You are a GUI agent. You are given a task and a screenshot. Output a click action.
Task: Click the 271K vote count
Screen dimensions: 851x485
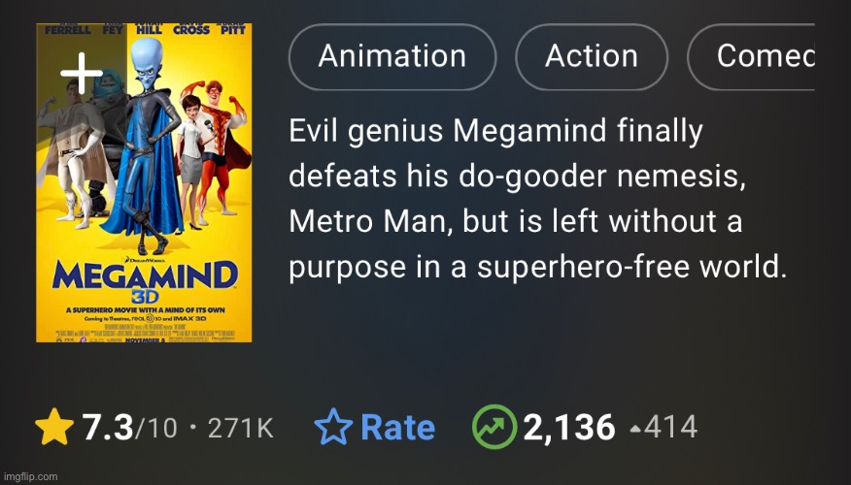coord(241,428)
